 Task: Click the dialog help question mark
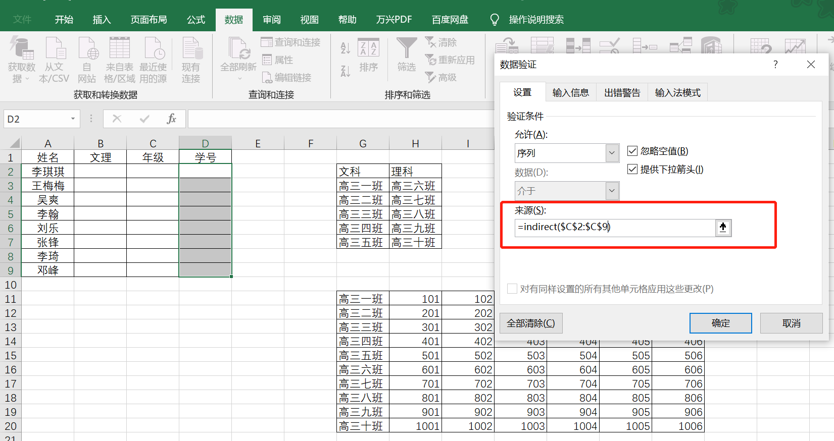[x=775, y=64]
